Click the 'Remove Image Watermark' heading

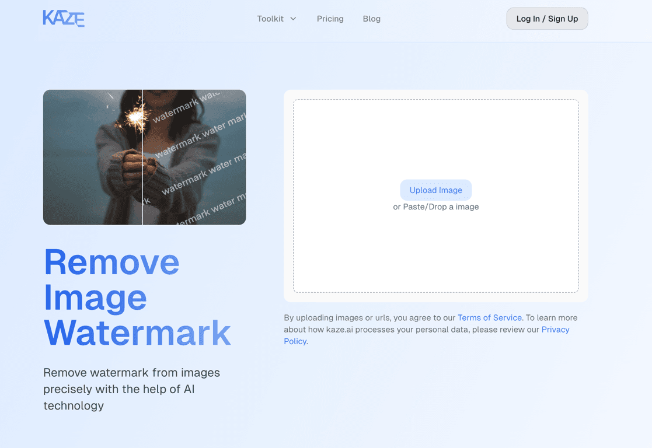137,299
